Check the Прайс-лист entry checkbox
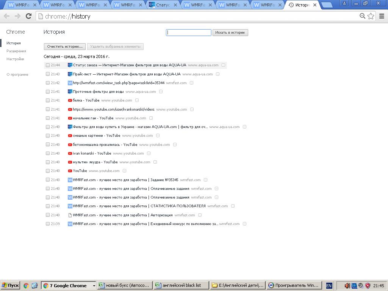 click(x=48, y=74)
